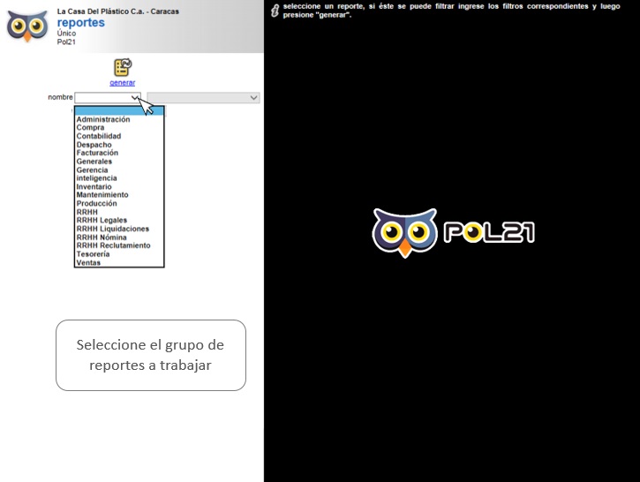Click the generar link
The image size is (640, 482).
point(123,83)
